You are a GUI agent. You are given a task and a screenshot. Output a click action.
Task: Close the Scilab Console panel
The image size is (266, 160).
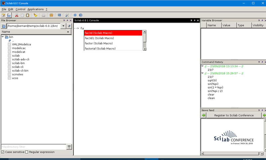pos(198,21)
